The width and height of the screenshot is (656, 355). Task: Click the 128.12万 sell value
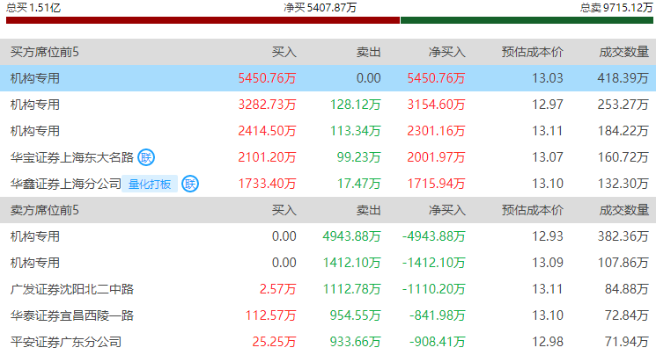[x=355, y=105]
